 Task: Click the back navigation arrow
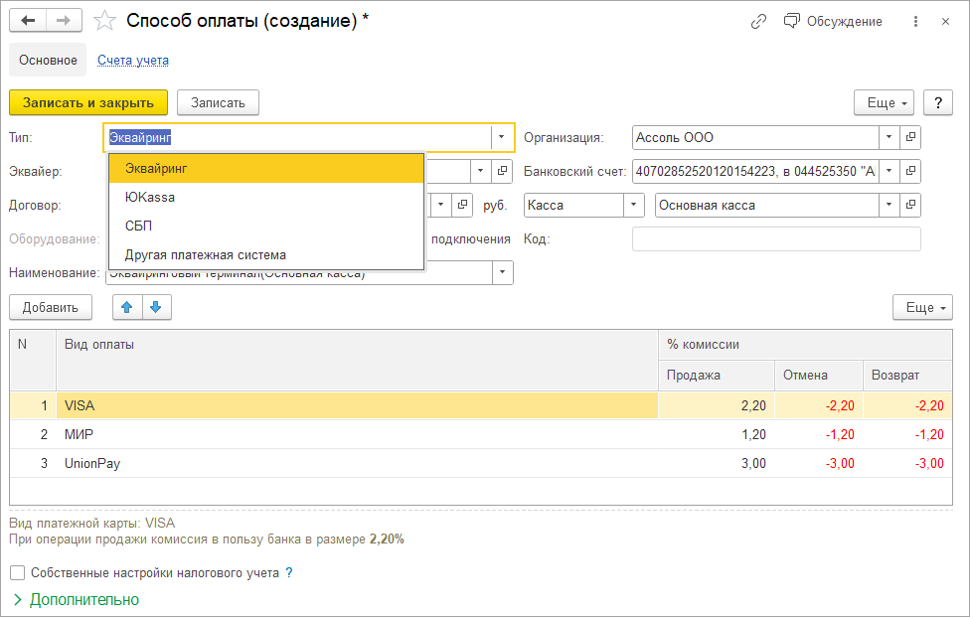(29, 21)
